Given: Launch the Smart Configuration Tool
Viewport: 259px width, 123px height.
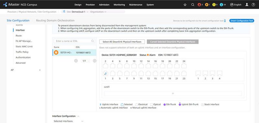Looking at the screenshot, I should pos(242,21).
